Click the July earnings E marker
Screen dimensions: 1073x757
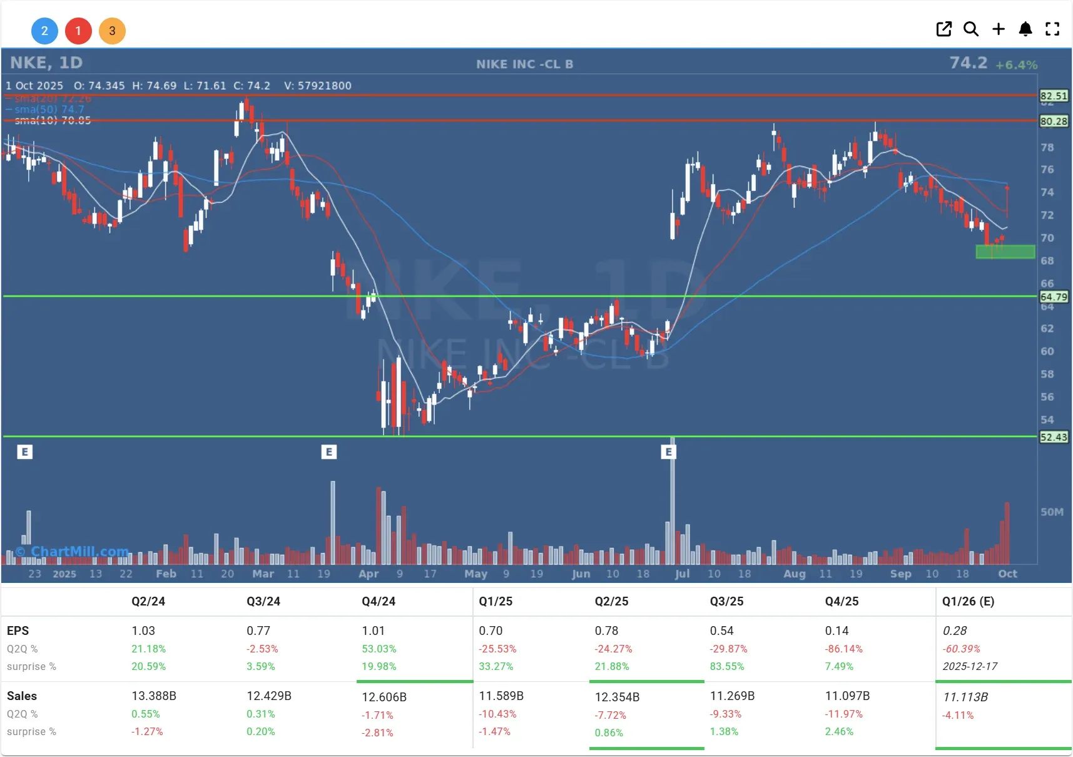(668, 451)
